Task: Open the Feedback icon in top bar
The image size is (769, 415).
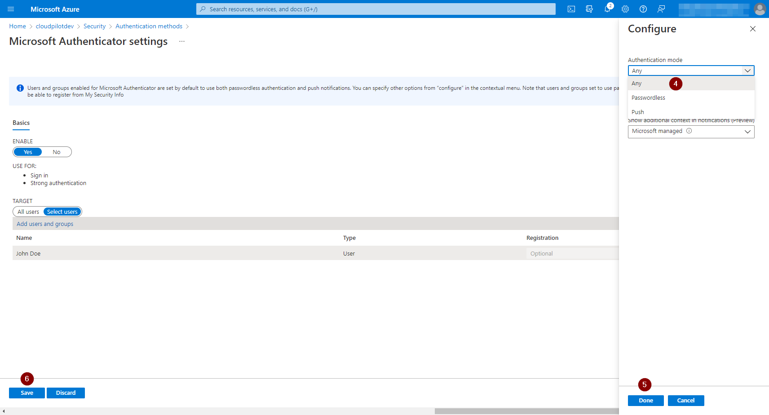Action: tap(661, 9)
